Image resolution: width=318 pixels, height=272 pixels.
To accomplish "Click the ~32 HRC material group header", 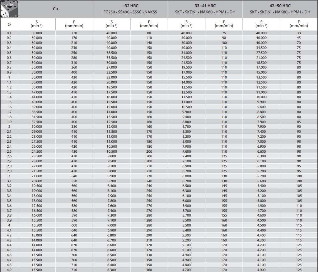I will 130,9.
